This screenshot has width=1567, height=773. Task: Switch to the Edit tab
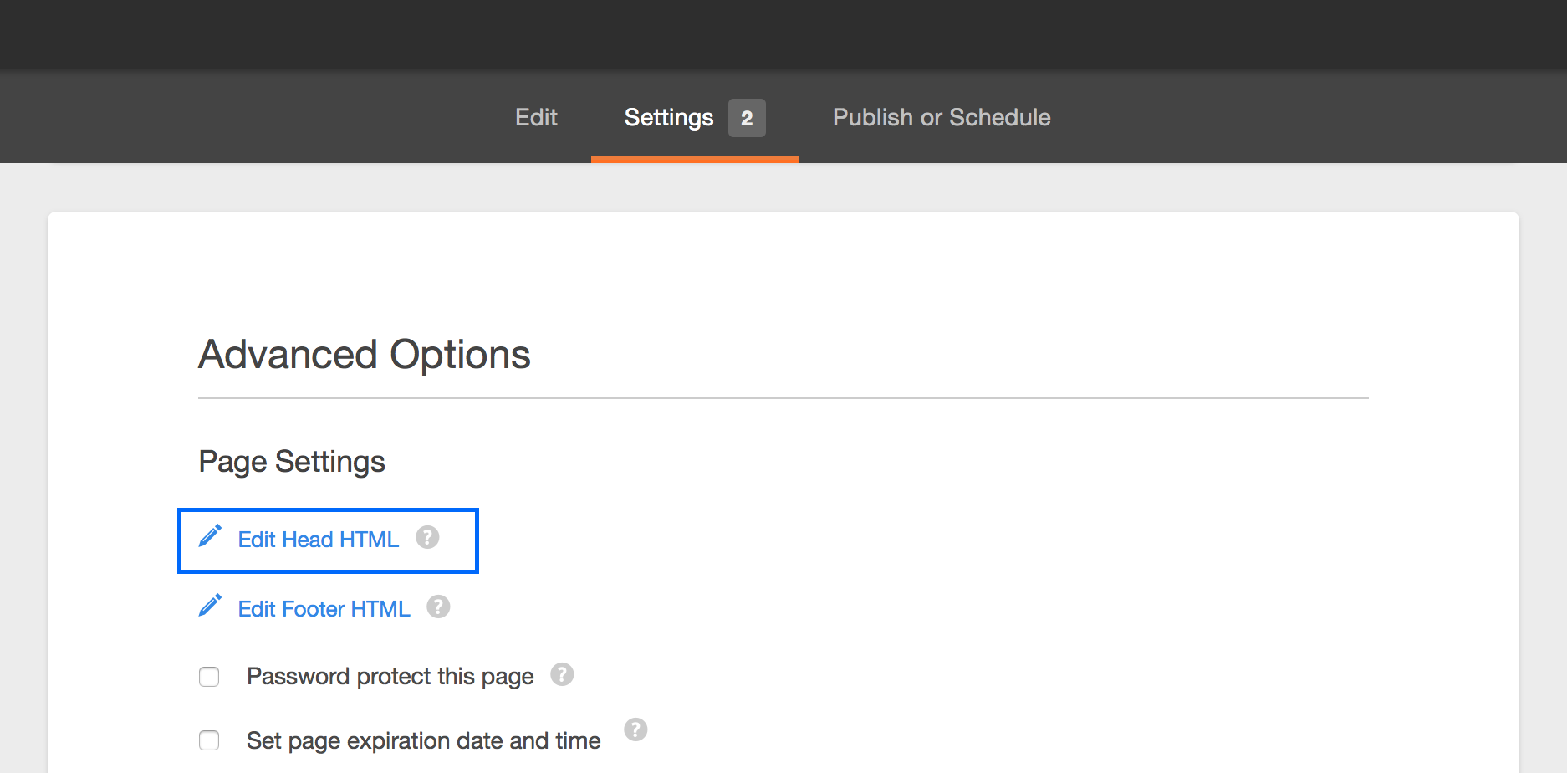[x=536, y=118]
